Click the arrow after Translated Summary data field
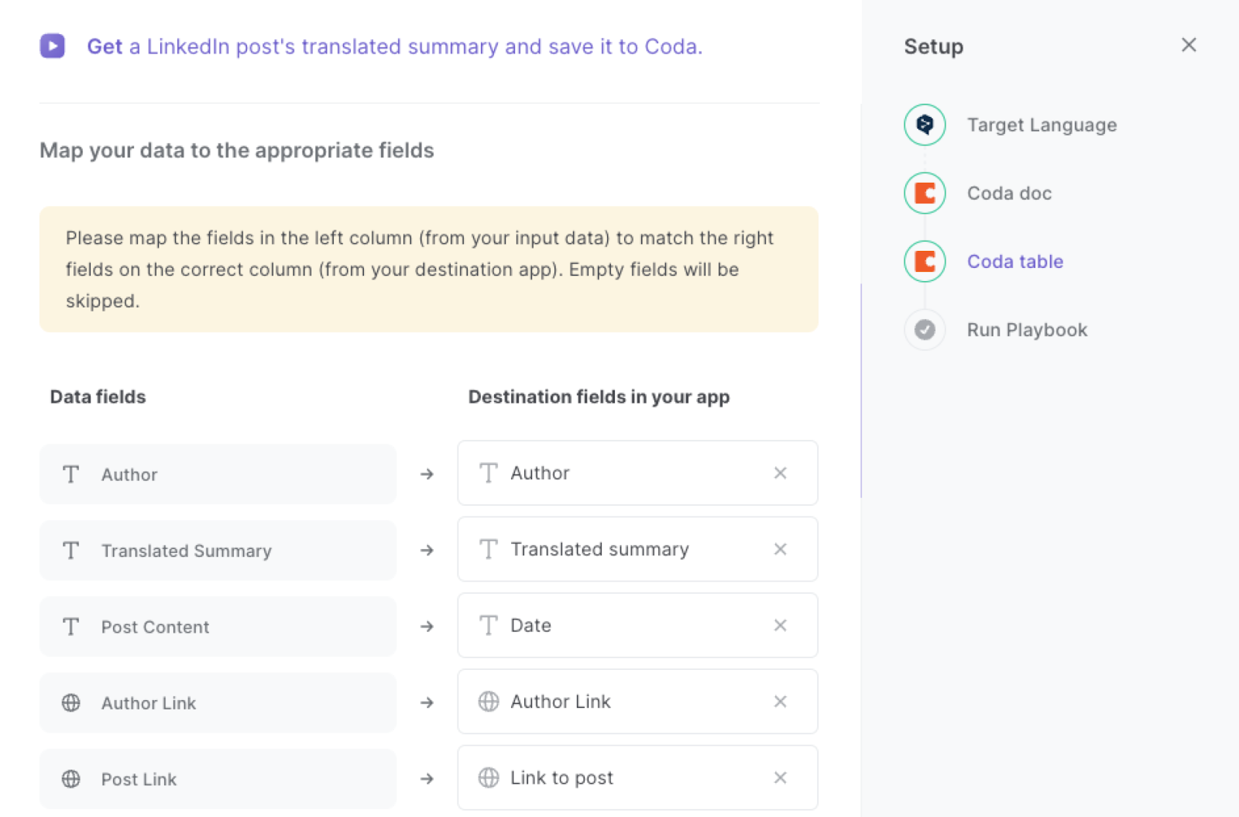This screenshot has height=817, width=1239. pos(427,551)
